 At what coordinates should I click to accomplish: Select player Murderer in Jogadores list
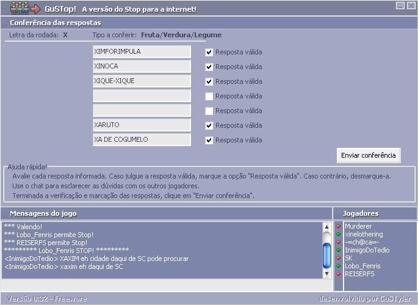coord(358,226)
